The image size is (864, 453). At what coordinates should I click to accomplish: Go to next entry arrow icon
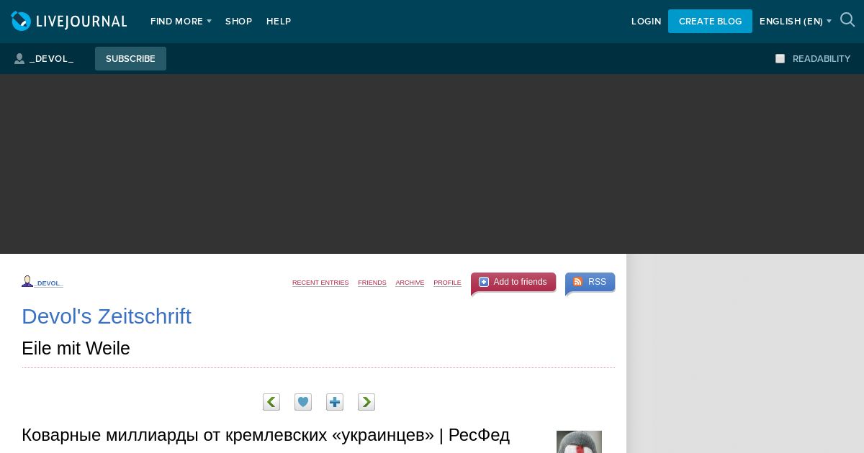(366, 402)
